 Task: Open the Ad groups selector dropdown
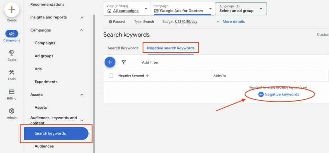241,9
